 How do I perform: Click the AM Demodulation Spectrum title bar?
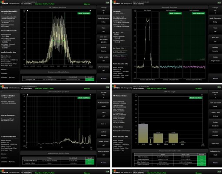[x=58, y=92]
